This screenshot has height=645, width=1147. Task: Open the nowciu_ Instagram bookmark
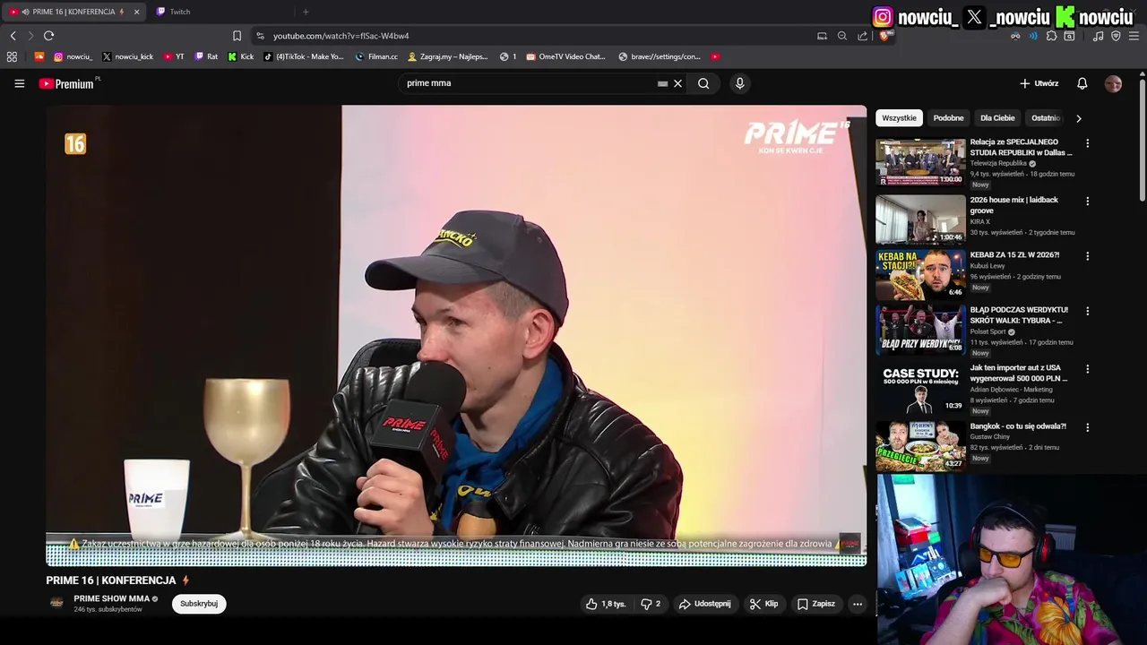73,56
